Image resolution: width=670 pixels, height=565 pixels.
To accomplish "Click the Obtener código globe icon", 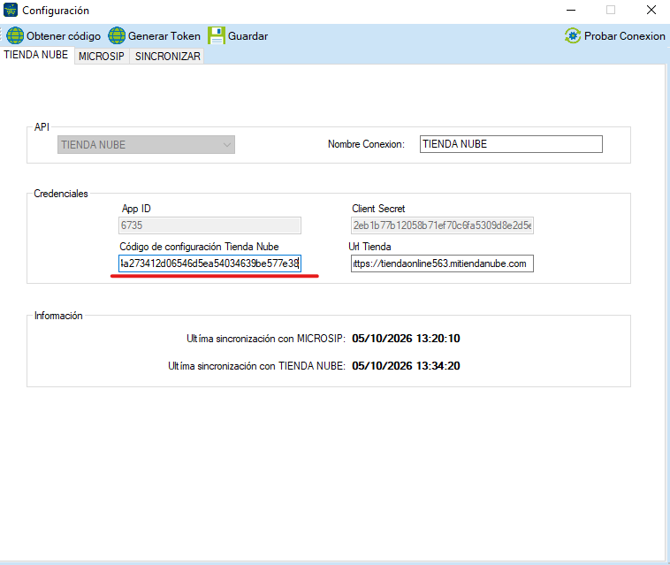I will point(15,36).
